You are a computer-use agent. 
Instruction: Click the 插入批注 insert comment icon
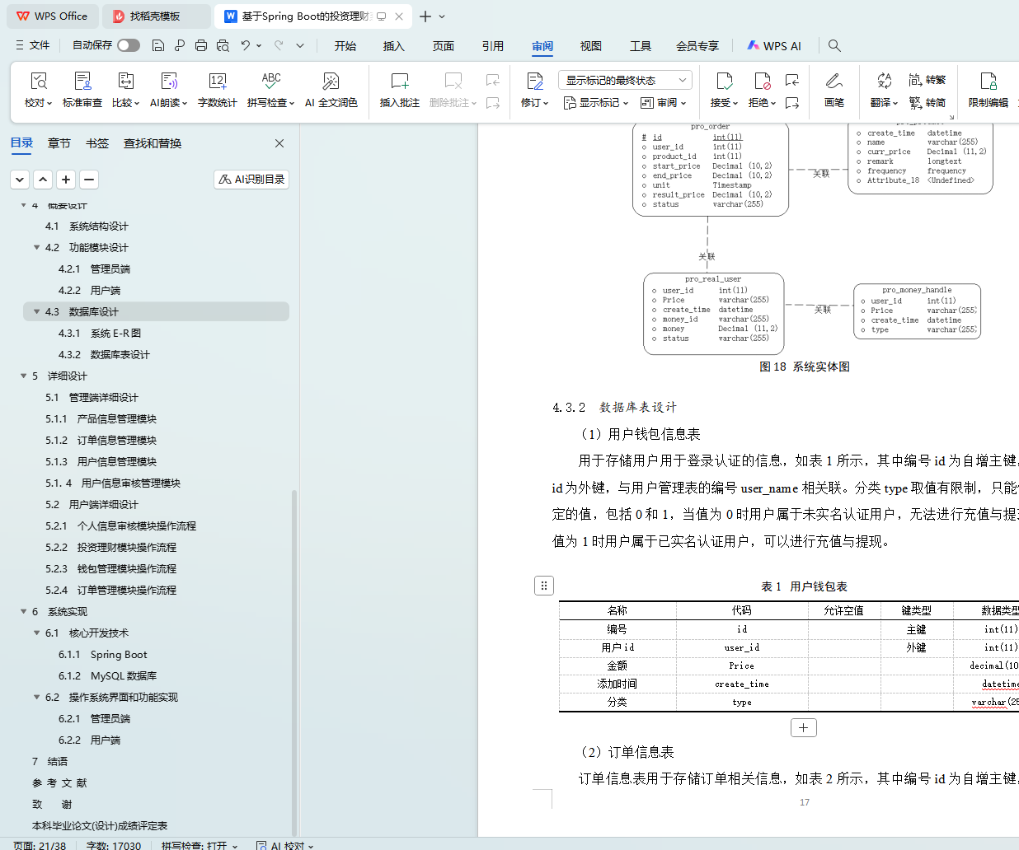click(399, 82)
